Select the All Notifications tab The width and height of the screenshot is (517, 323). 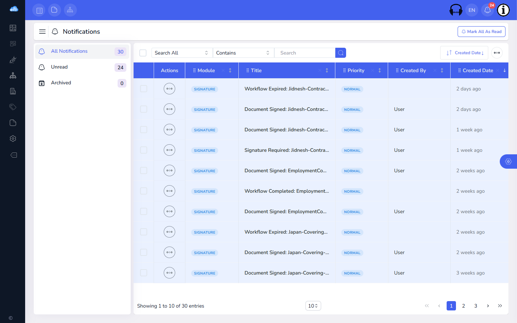click(x=82, y=51)
